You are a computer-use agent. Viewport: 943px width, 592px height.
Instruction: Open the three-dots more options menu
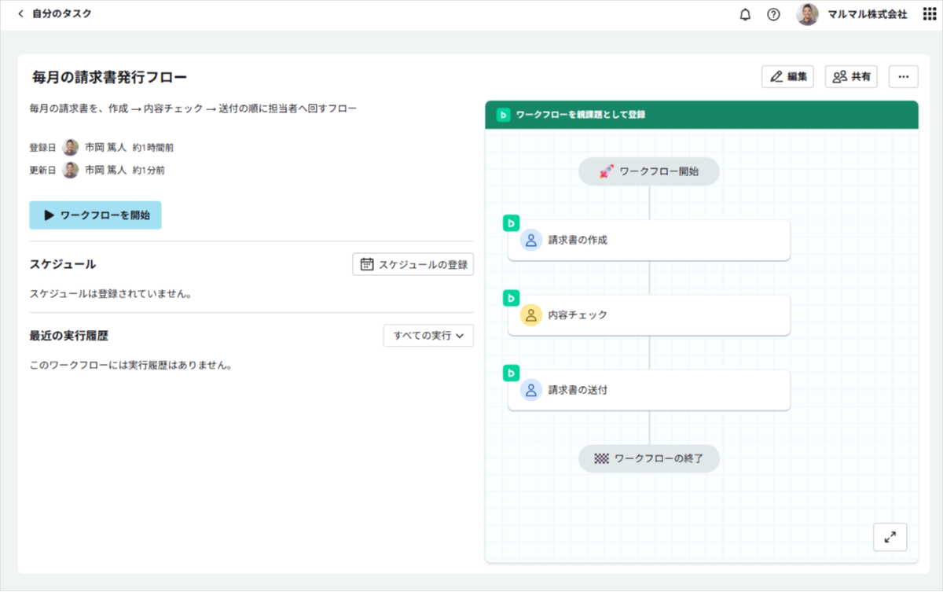[x=903, y=76]
